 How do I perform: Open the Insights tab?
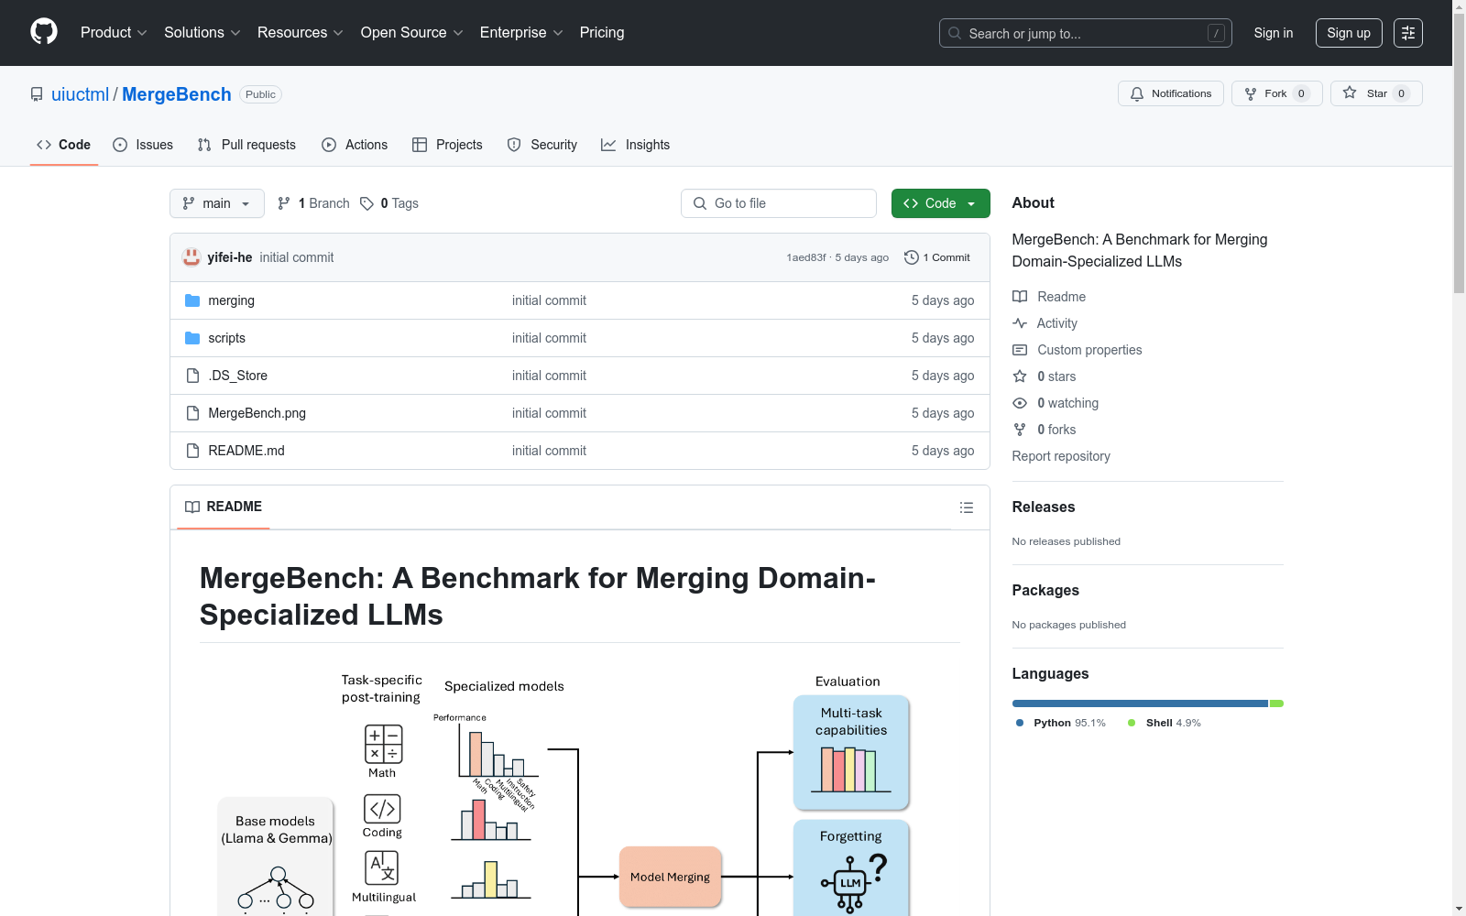[635, 145]
